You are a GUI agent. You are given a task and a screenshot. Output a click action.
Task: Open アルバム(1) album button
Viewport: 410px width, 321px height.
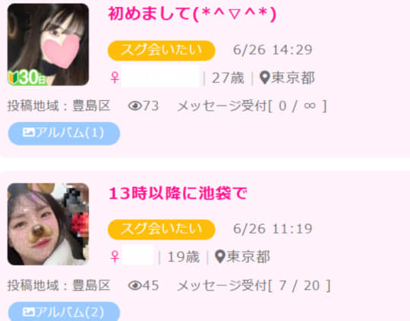(64, 134)
